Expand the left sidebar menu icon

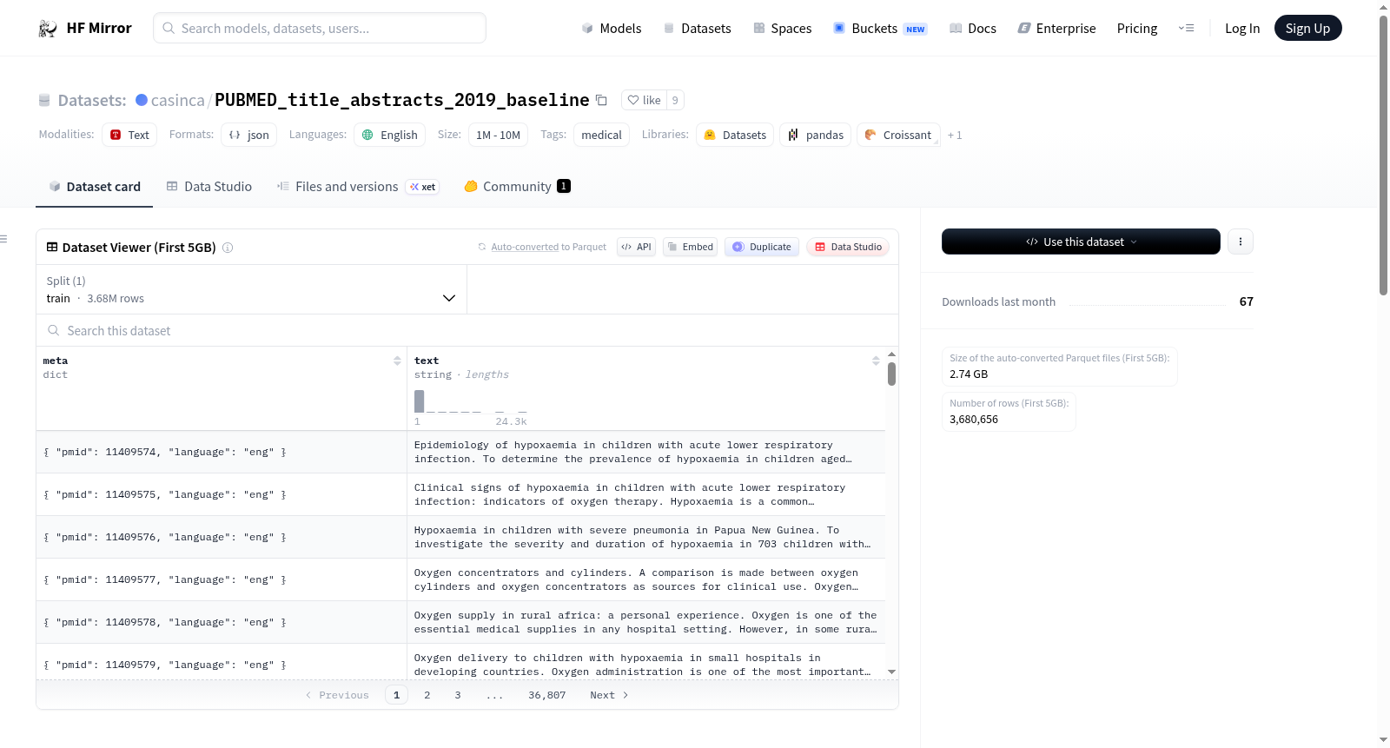(4, 239)
